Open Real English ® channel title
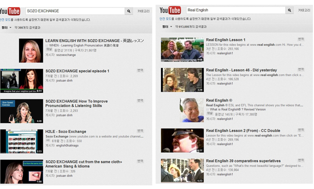This screenshot has height=189, width=314. coord(219,100)
